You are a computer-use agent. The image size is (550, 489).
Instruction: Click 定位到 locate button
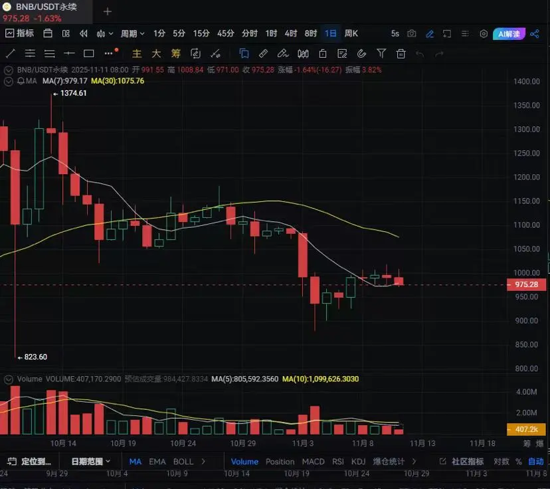tap(29, 462)
